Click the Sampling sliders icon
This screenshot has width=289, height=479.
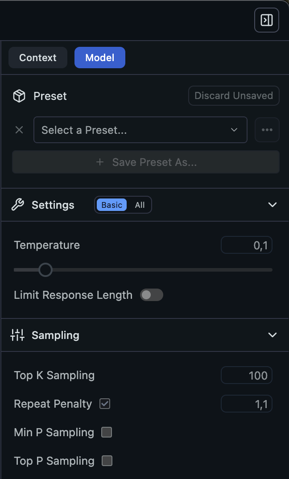click(x=17, y=335)
